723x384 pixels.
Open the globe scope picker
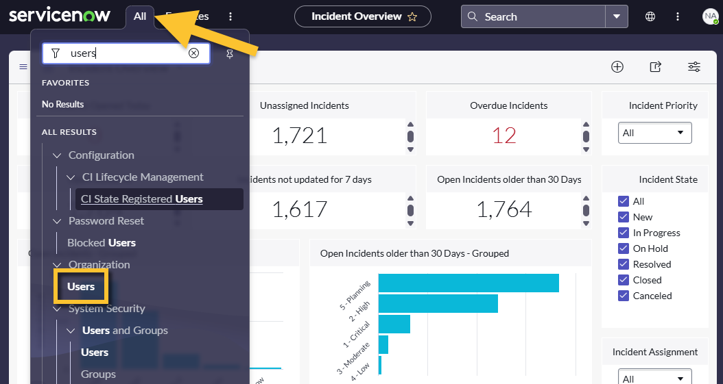(x=650, y=16)
